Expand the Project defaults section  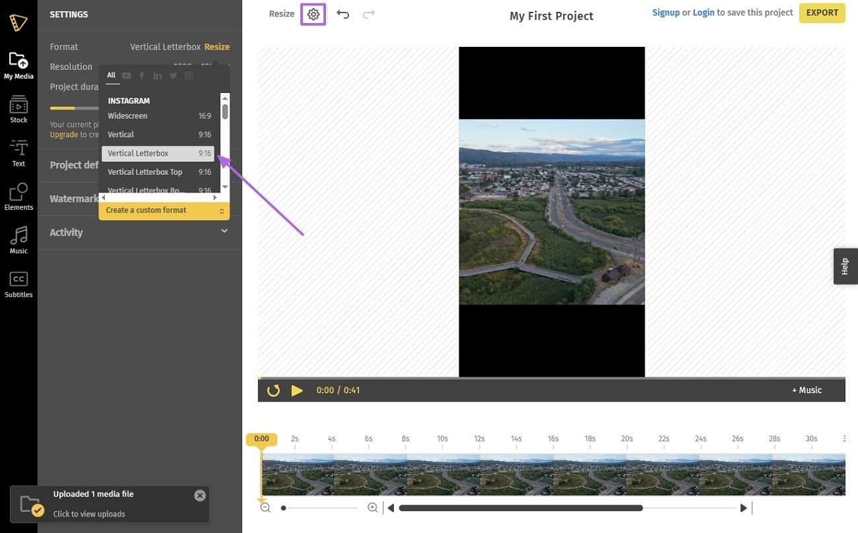click(x=74, y=165)
